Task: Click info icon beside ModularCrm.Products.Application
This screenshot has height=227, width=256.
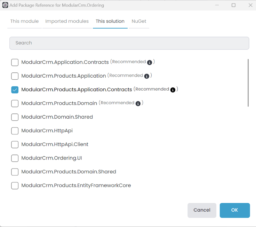Action: [147, 76]
